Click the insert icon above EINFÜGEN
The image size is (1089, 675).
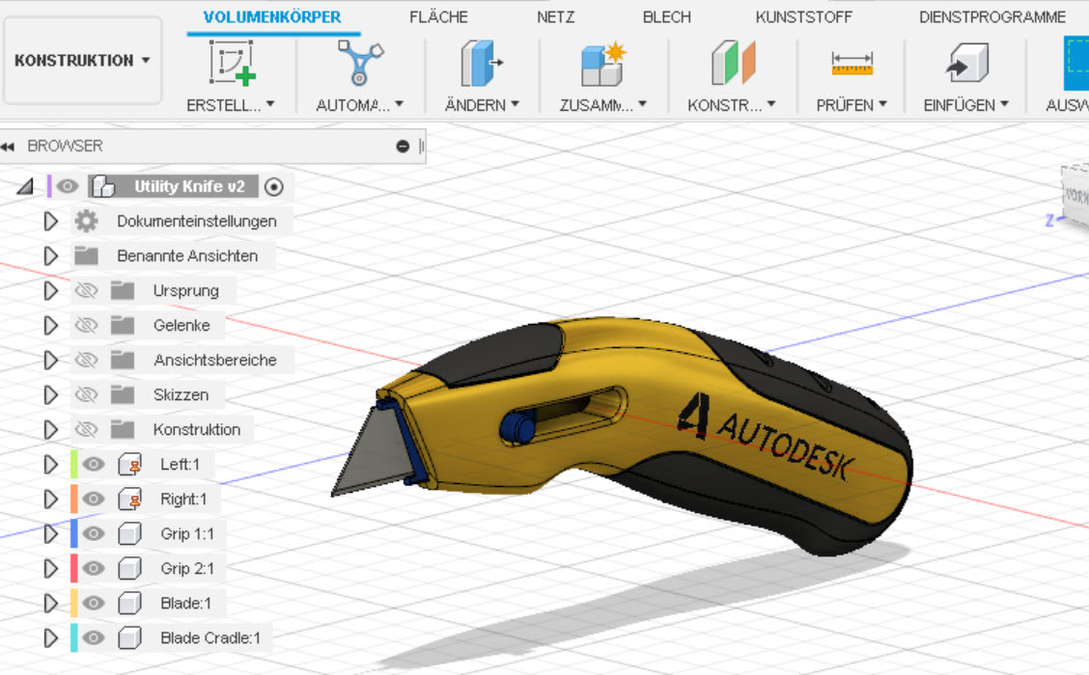coord(966,63)
